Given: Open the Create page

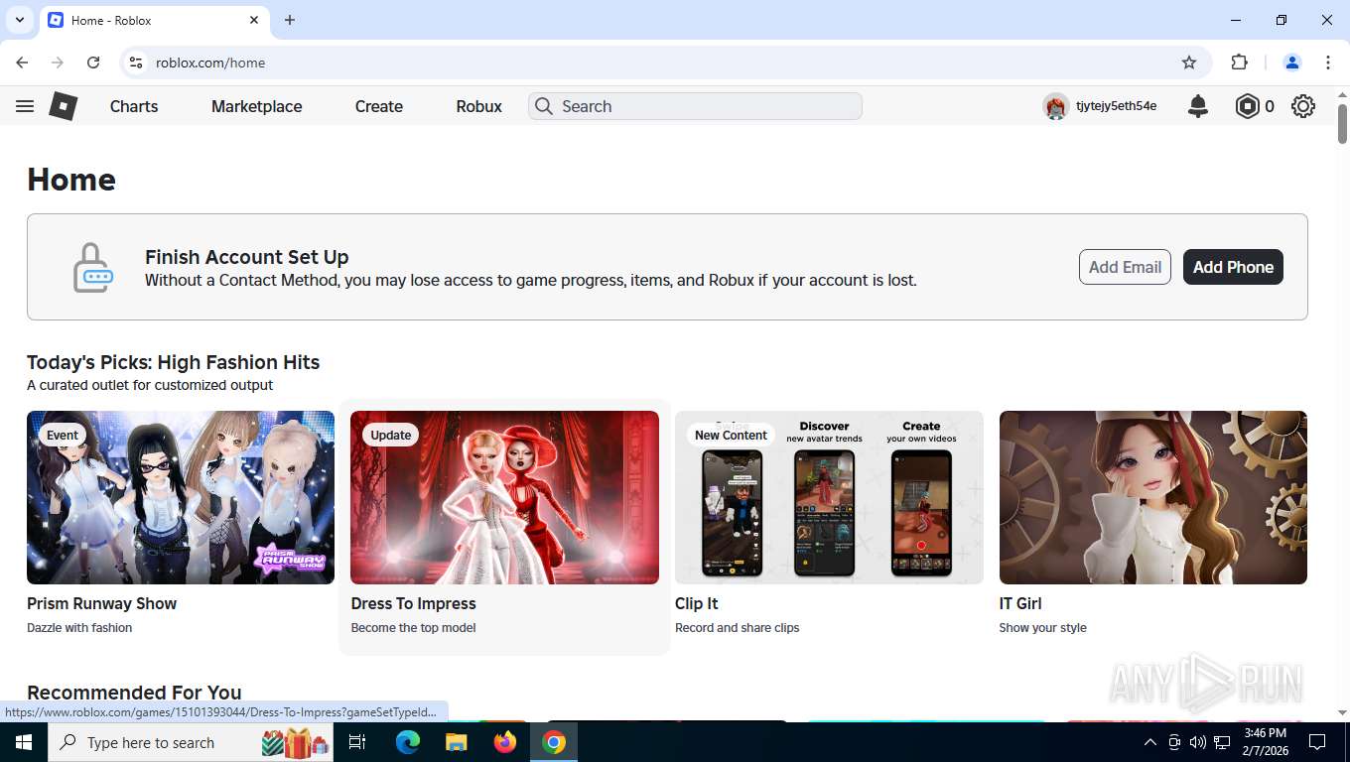Looking at the screenshot, I should coord(379,106).
